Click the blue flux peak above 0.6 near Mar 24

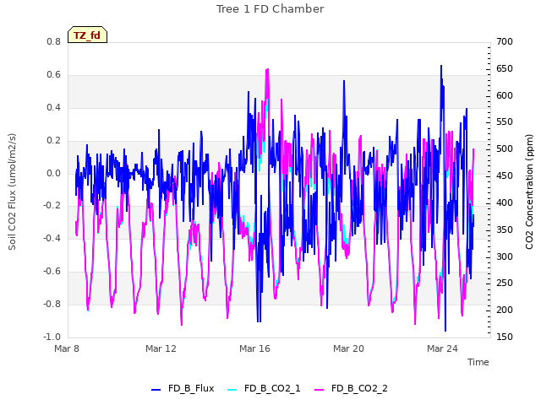(x=441, y=66)
